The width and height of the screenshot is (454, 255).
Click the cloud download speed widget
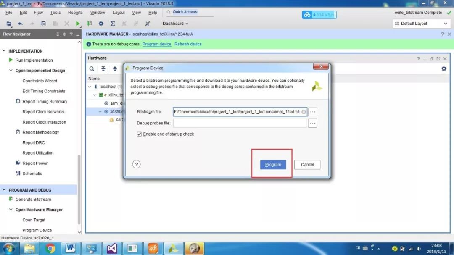coord(319,14)
